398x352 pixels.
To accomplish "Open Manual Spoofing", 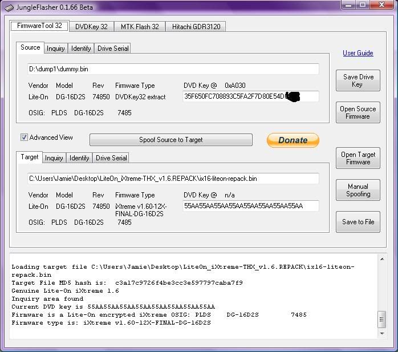I will point(358,190).
